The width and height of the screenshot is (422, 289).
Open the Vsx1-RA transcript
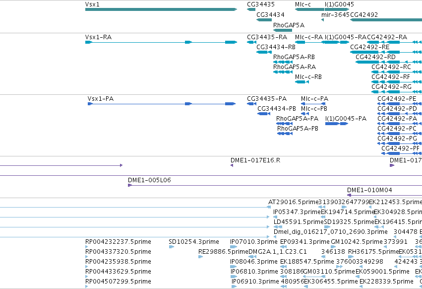(161, 42)
